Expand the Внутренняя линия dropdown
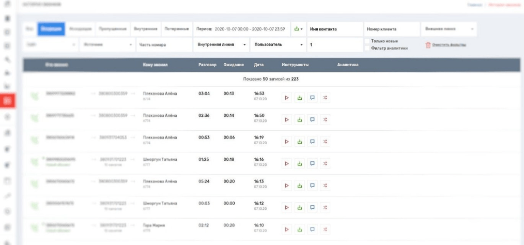 click(221, 45)
